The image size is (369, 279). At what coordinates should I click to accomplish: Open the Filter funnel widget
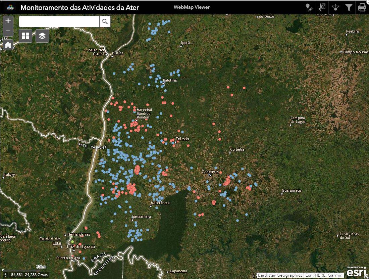pyautogui.click(x=349, y=7)
